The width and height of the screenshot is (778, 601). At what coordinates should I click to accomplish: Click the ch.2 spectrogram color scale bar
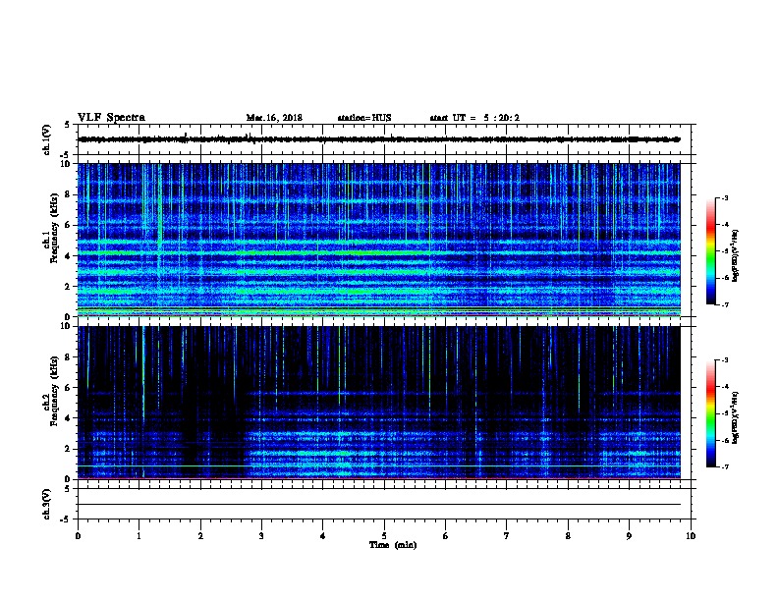pyautogui.click(x=710, y=413)
